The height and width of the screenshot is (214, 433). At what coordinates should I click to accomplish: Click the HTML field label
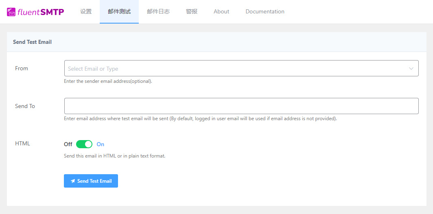tap(22, 143)
